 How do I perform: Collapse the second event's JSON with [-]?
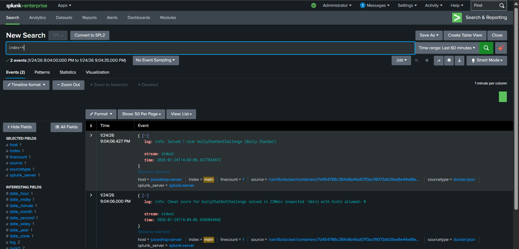tap(146, 195)
